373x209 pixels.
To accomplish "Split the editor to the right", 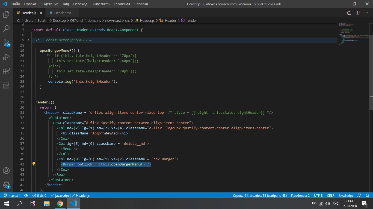I will coord(357,13).
